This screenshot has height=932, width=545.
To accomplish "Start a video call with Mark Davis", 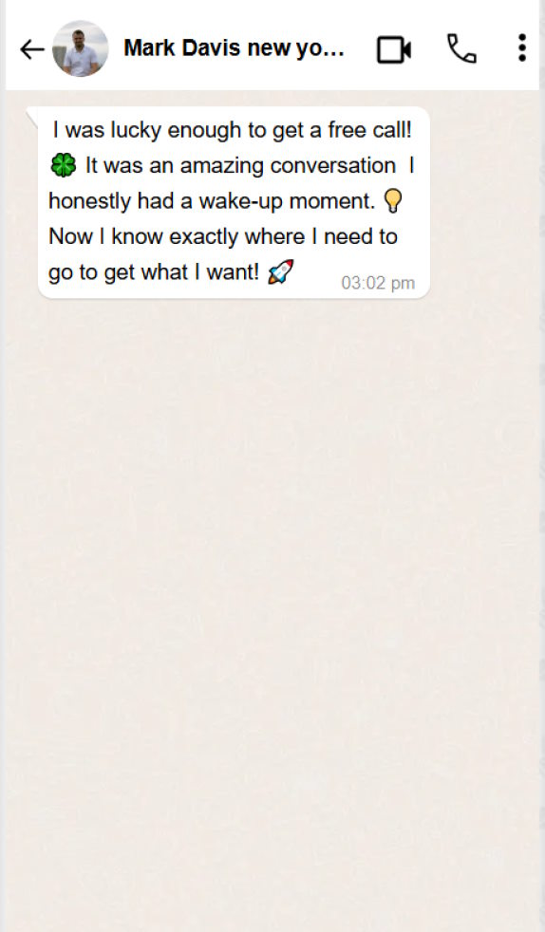I will [x=394, y=49].
